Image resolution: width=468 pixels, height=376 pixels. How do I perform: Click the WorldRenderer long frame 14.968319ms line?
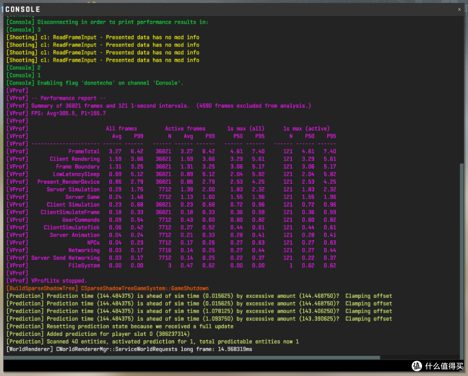pos(129,349)
